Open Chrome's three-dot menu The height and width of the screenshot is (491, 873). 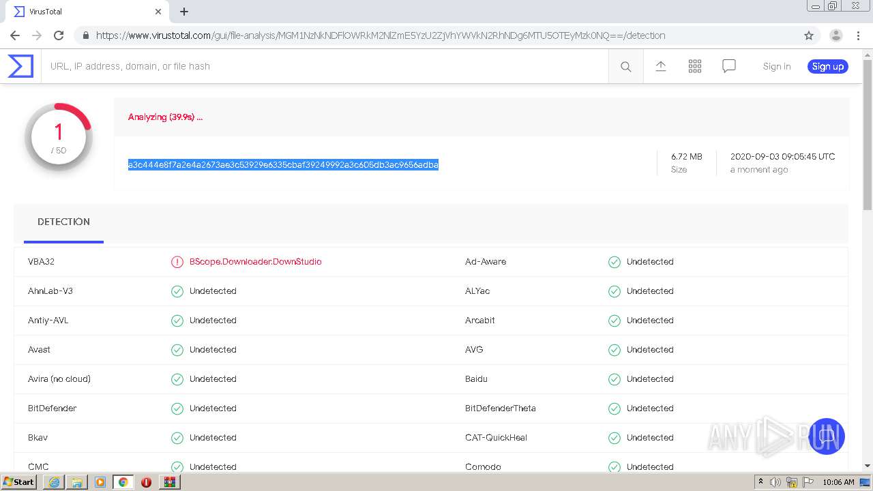pos(858,35)
